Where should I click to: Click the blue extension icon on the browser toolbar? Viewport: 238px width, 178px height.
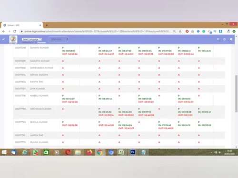(x=198, y=31)
